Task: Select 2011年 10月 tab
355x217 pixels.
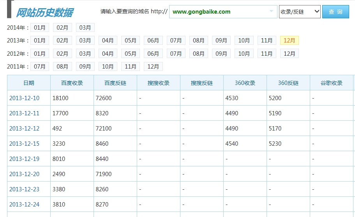Action: [x=108, y=67]
